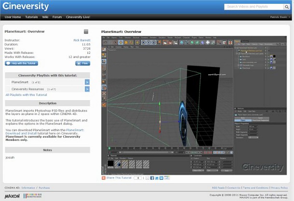Open Size dropdown in Coordinates panel
294x201 pixels.
tap(212, 171)
